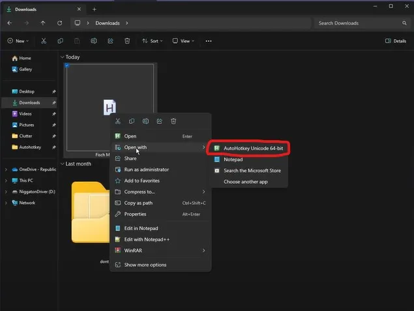
Task: Click the chevron after Downloads in the address bar
Action: point(127,23)
